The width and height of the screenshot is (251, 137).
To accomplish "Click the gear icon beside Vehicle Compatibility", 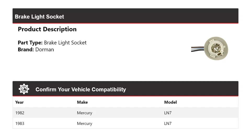I will coord(24,89).
